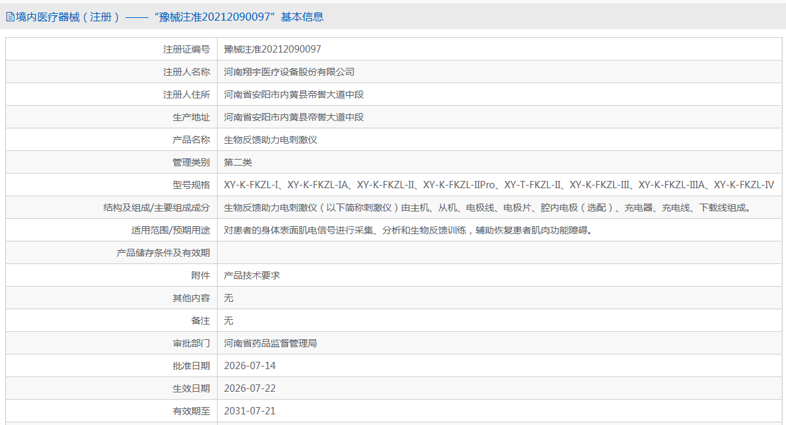This screenshot has height=425, width=786.
Task: Select registration number 豫械注准20212090097 in table
Action: click(272, 49)
